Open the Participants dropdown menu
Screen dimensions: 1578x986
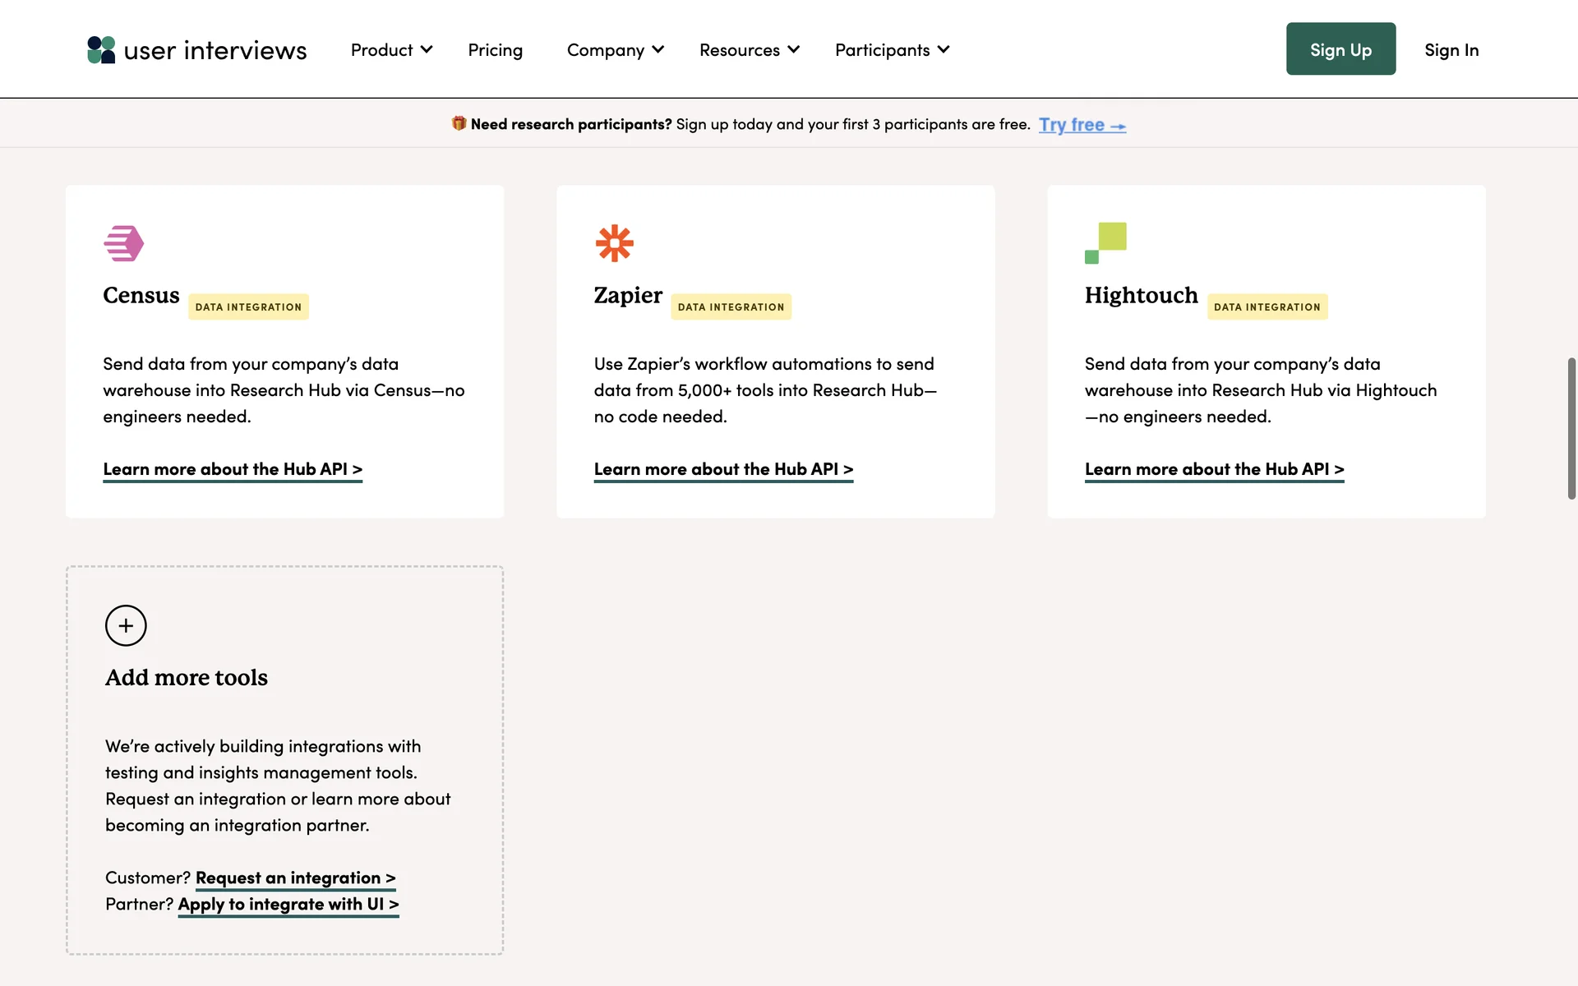pos(892,50)
